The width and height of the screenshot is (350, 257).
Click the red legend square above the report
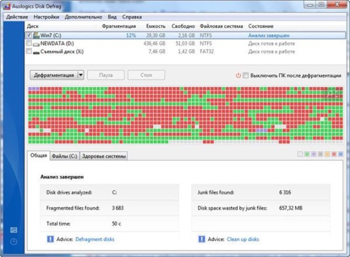334,154
